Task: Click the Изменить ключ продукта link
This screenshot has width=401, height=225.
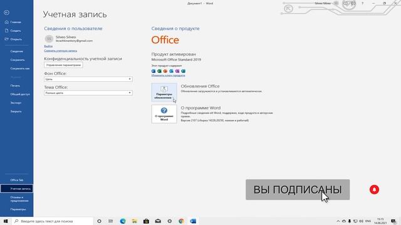Action: pyautogui.click(x=168, y=76)
